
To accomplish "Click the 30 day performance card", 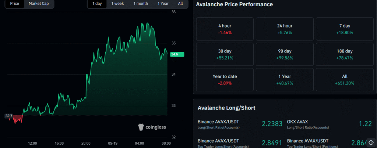I will [225, 54].
